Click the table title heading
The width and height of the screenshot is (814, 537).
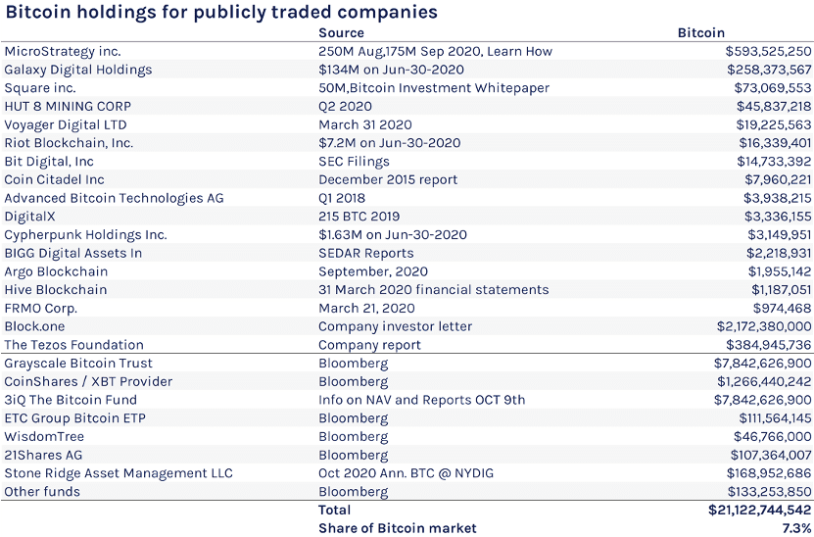coord(221,13)
